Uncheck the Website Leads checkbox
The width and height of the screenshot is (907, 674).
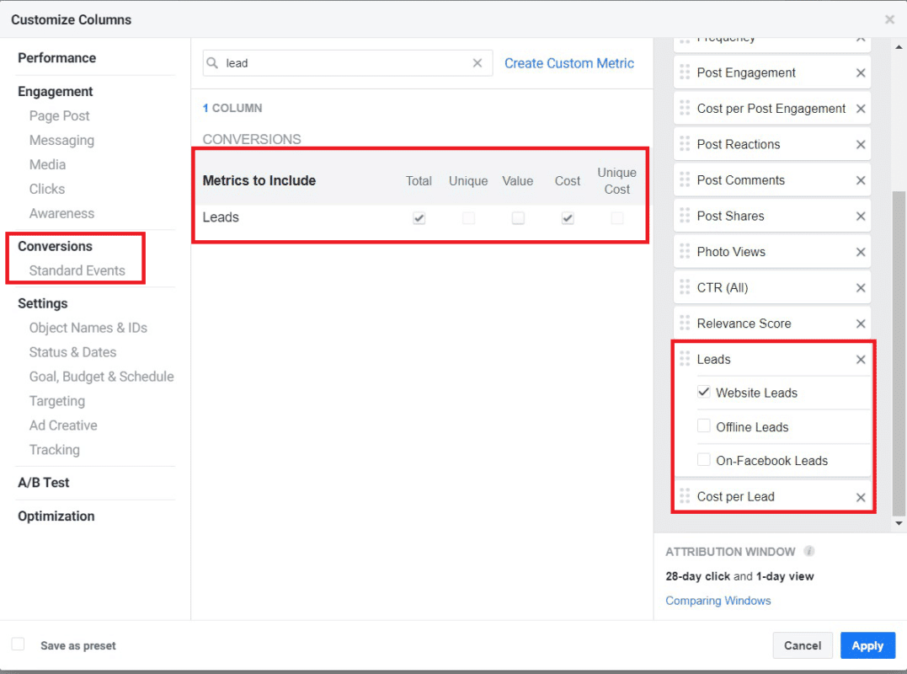pyautogui.click(x=704, y=393)
